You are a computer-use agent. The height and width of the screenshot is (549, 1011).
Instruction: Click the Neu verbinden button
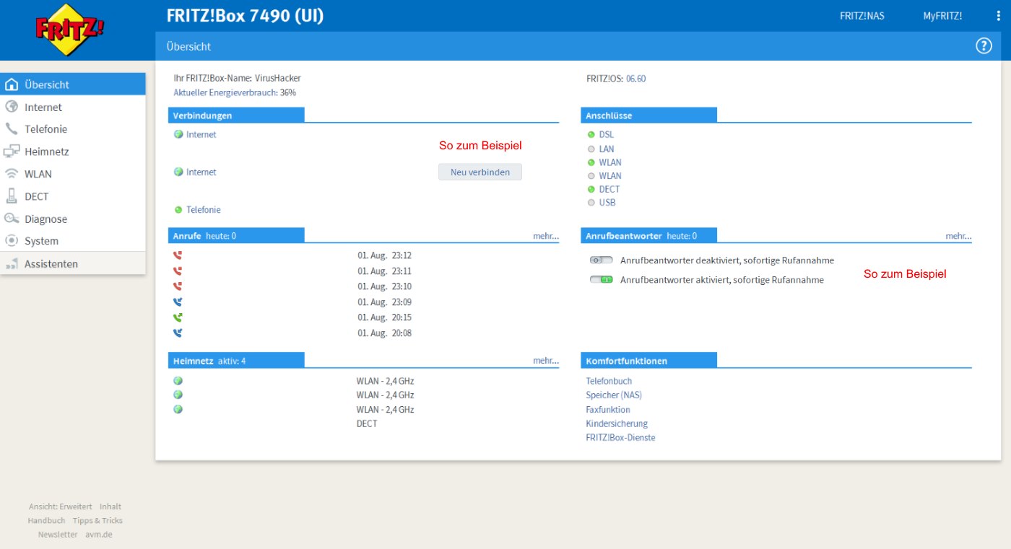[480, 172]
